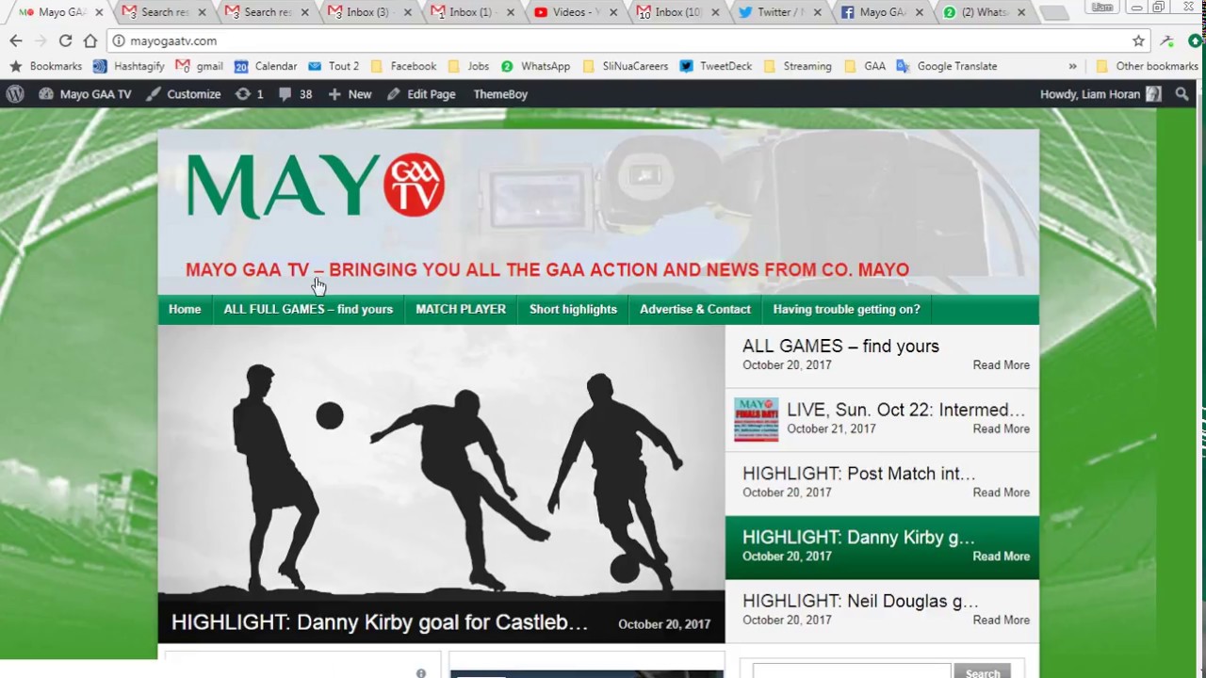Open Customize in the admin bar

184,94
